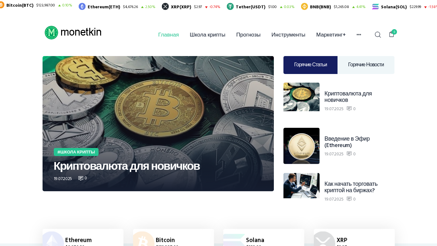437x246 pixels.
Task: Select the Горячие Статьи tab
Action: click(x=310, y=65)
